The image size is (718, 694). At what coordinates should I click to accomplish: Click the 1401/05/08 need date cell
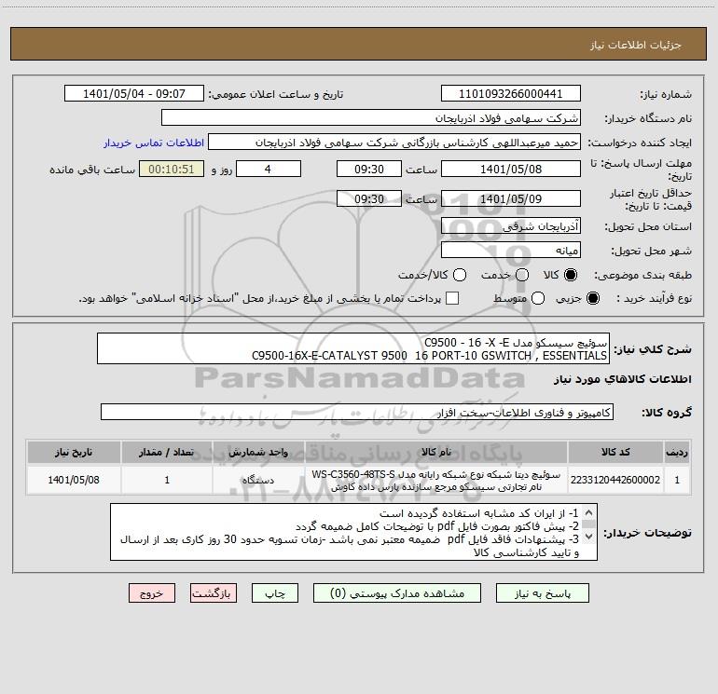[74, 480]
